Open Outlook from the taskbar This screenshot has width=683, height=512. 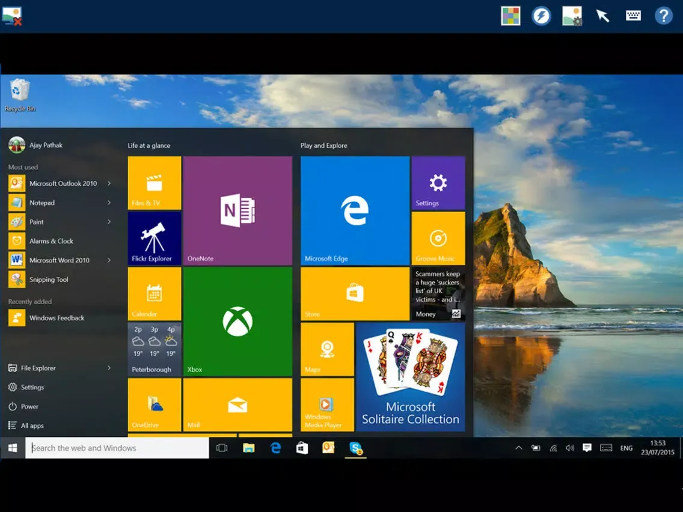point(328,448)
